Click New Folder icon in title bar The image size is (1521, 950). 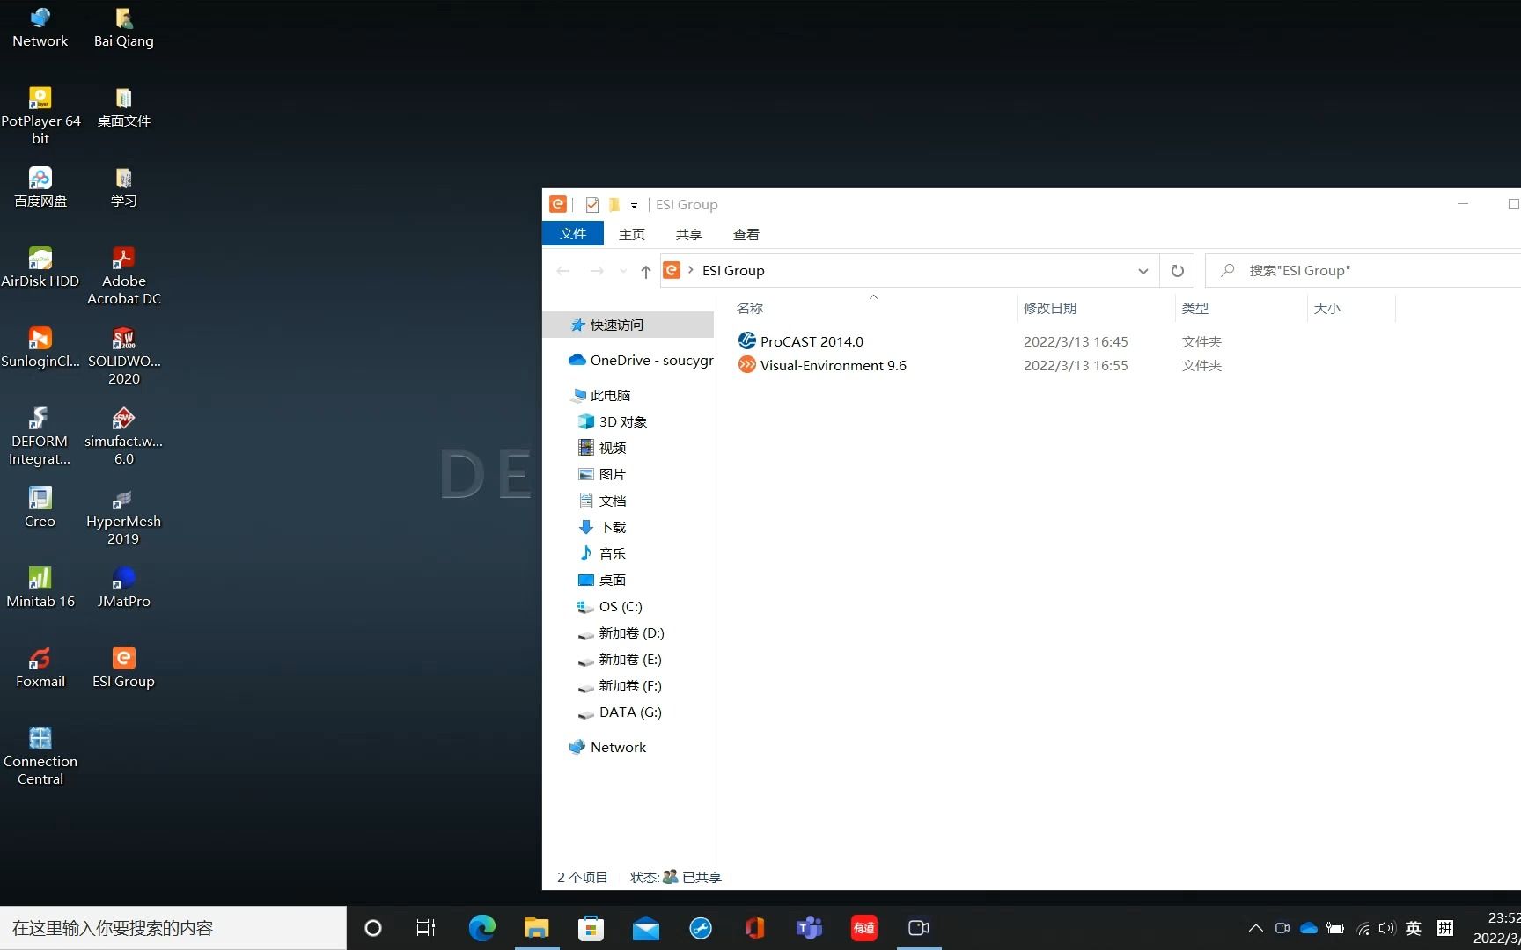tap(614, 205)
